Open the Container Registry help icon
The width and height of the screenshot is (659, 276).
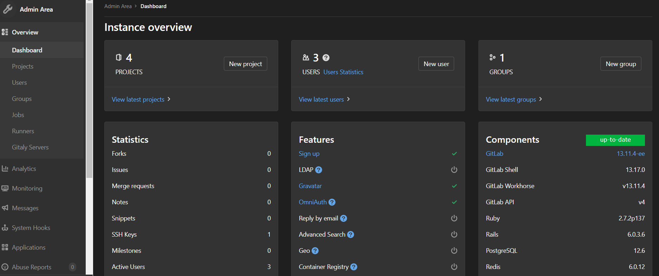(x=354, y=267)
